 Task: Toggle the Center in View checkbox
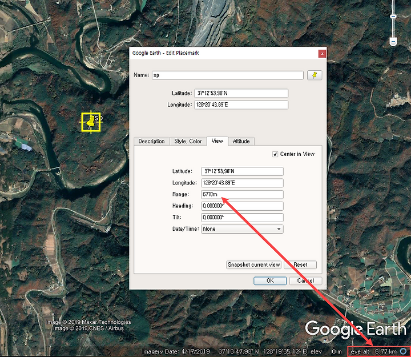[275, 154]
